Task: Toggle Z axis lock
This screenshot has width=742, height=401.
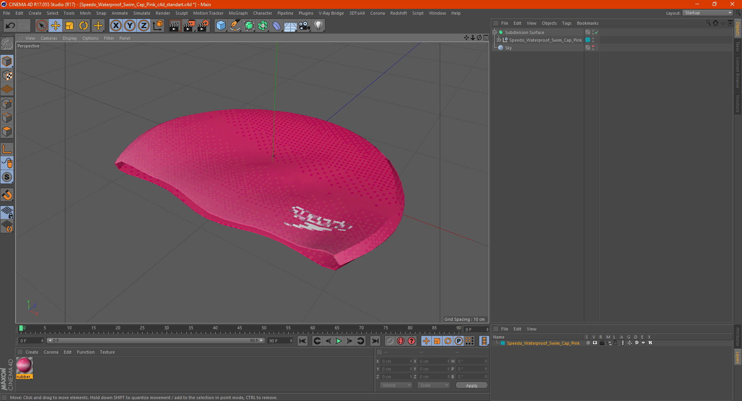Action: [x=143, y=26]
